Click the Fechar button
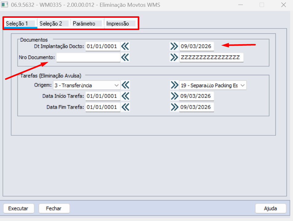The width and height of the screenshot is (293, 221). pos(54,208)
